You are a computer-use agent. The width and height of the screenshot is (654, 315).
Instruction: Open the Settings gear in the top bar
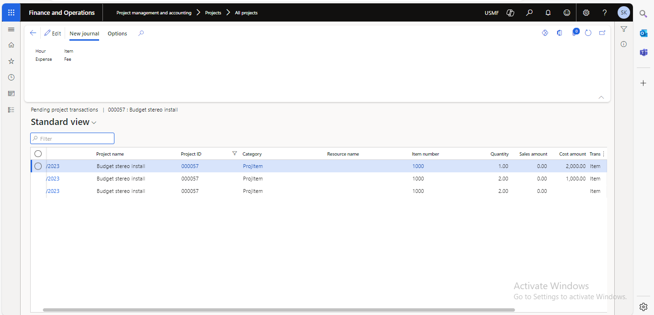[586, 13]
